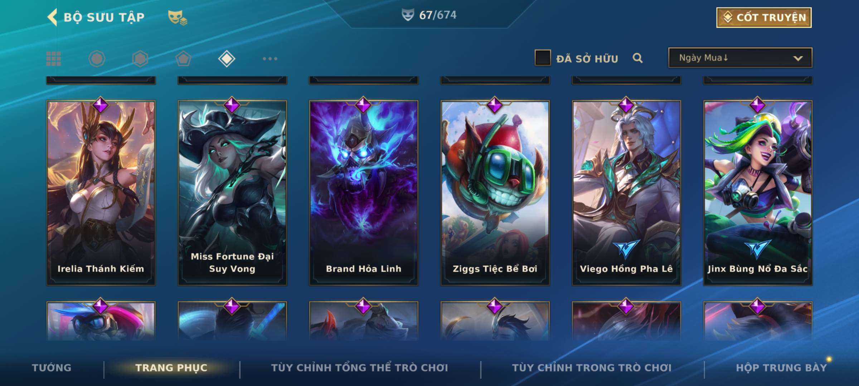This screenshot has width=859, height=386.
Task: Open Tùy Chỉnh Trong Trò Chơi tab
Action: click(x=592, y=367)
